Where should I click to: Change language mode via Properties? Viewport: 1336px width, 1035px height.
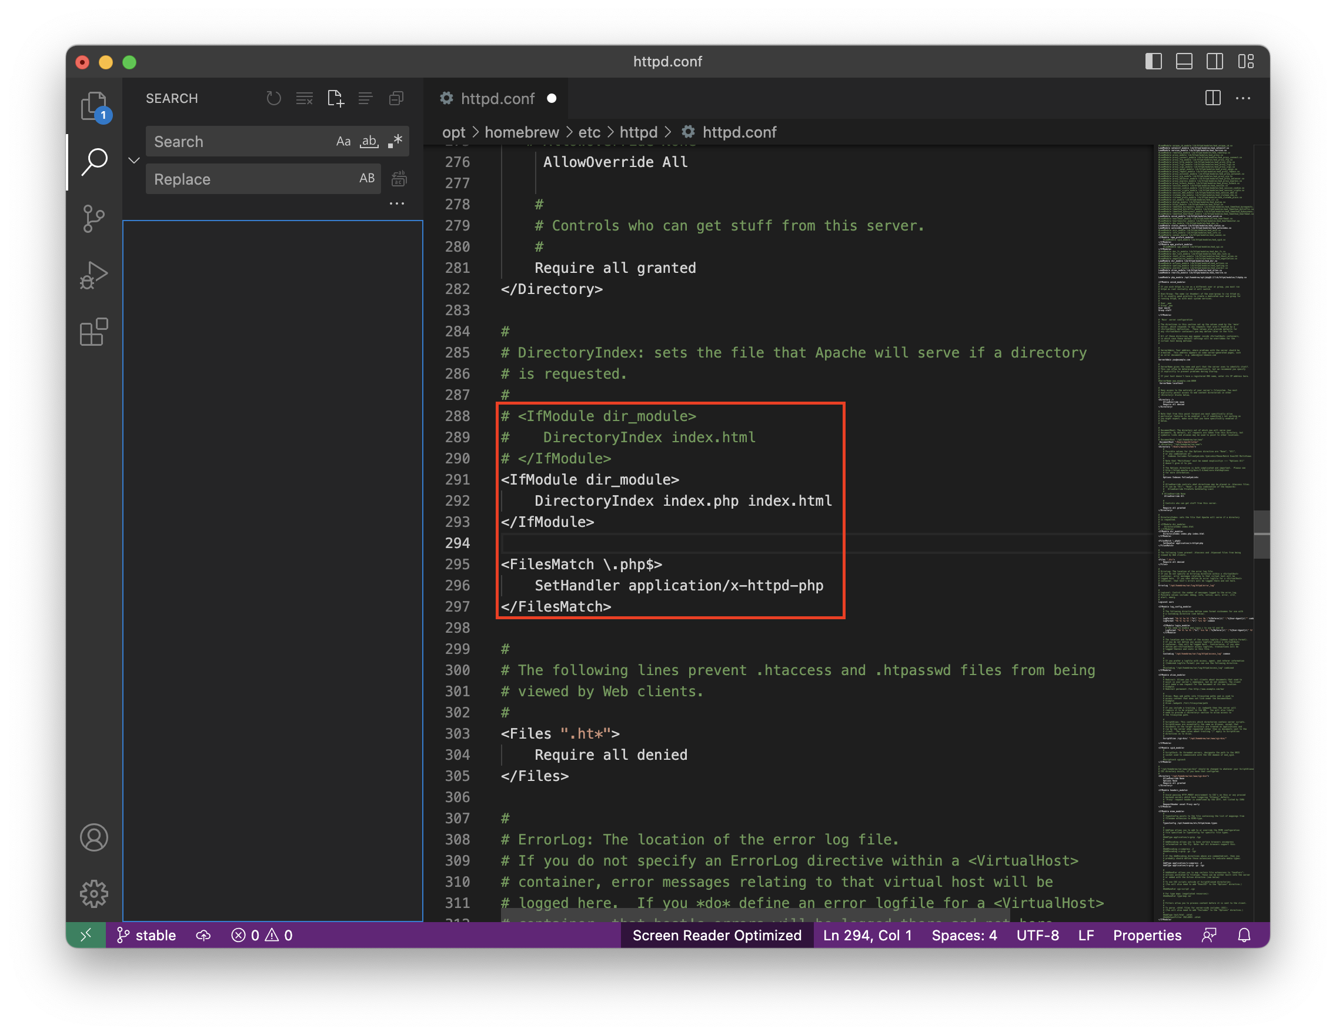click(x=1147, y=934)
